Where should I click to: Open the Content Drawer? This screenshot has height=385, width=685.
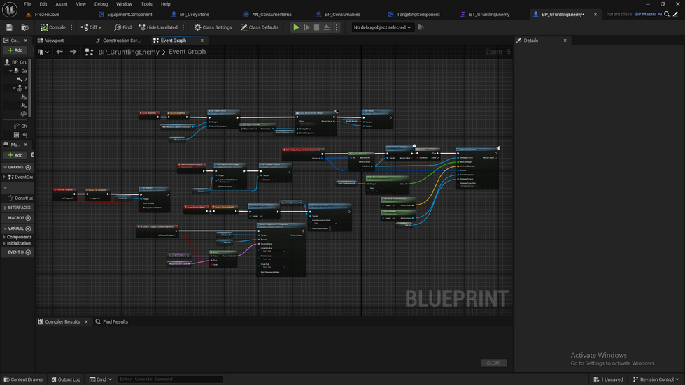(x=23, y=379)
